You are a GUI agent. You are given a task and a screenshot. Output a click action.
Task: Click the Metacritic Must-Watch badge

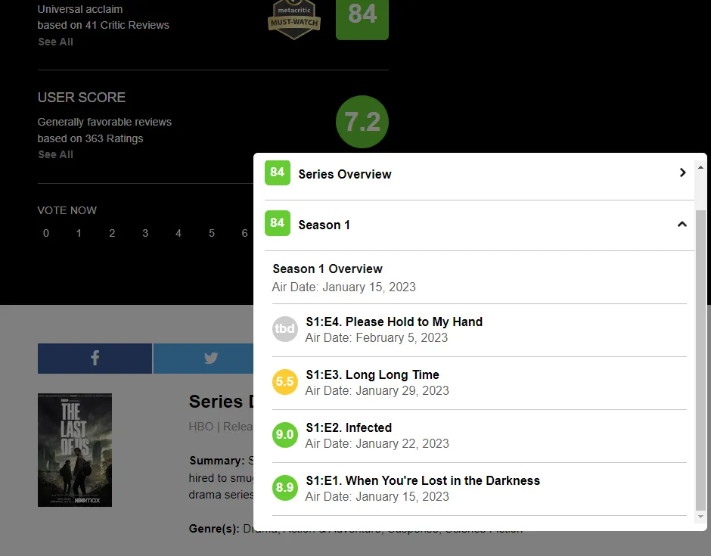coord(294,20)
